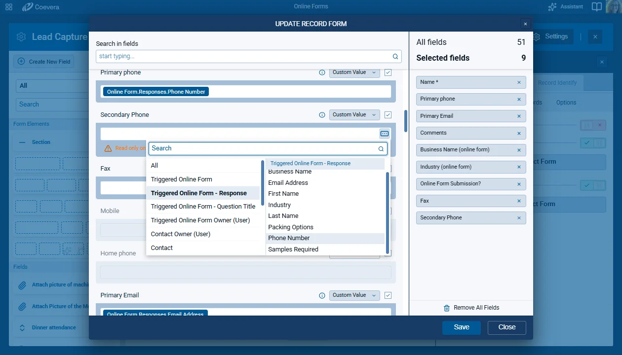Close the Update Record Form dialog
The width and height of the screenshot is (622, 355).
[x=525, y=24]
